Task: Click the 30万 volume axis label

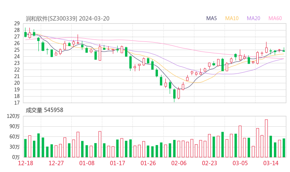Action: pos(14,147)
